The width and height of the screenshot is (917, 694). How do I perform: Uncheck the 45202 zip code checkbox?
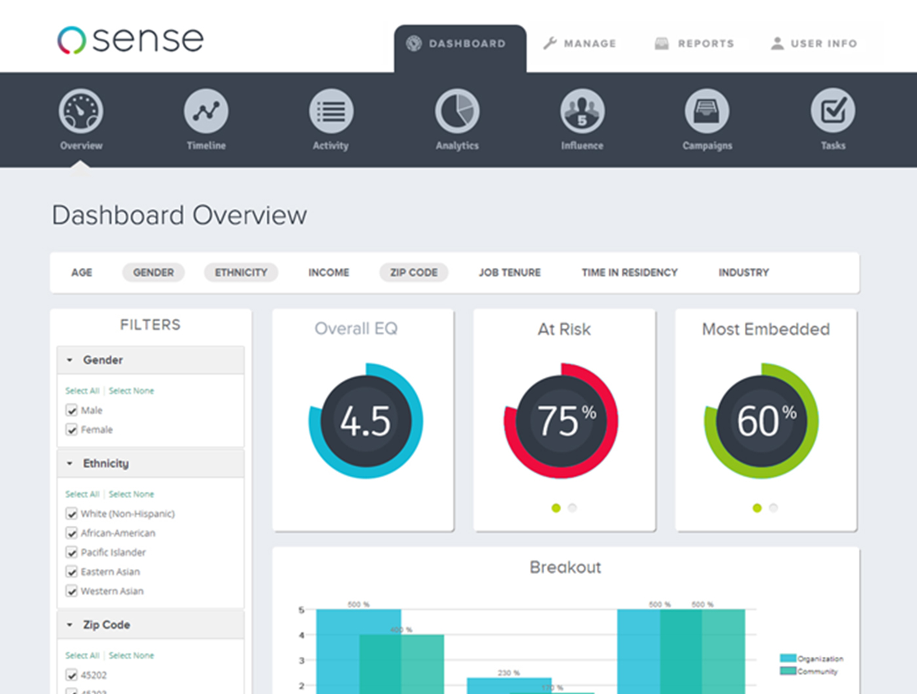point(72,675)
